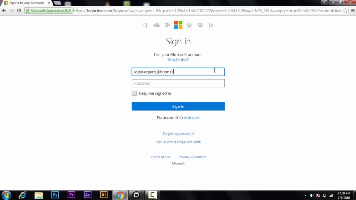
Task: Click the Create one! link
Action: pyautogui.click(x=189, y=117)
